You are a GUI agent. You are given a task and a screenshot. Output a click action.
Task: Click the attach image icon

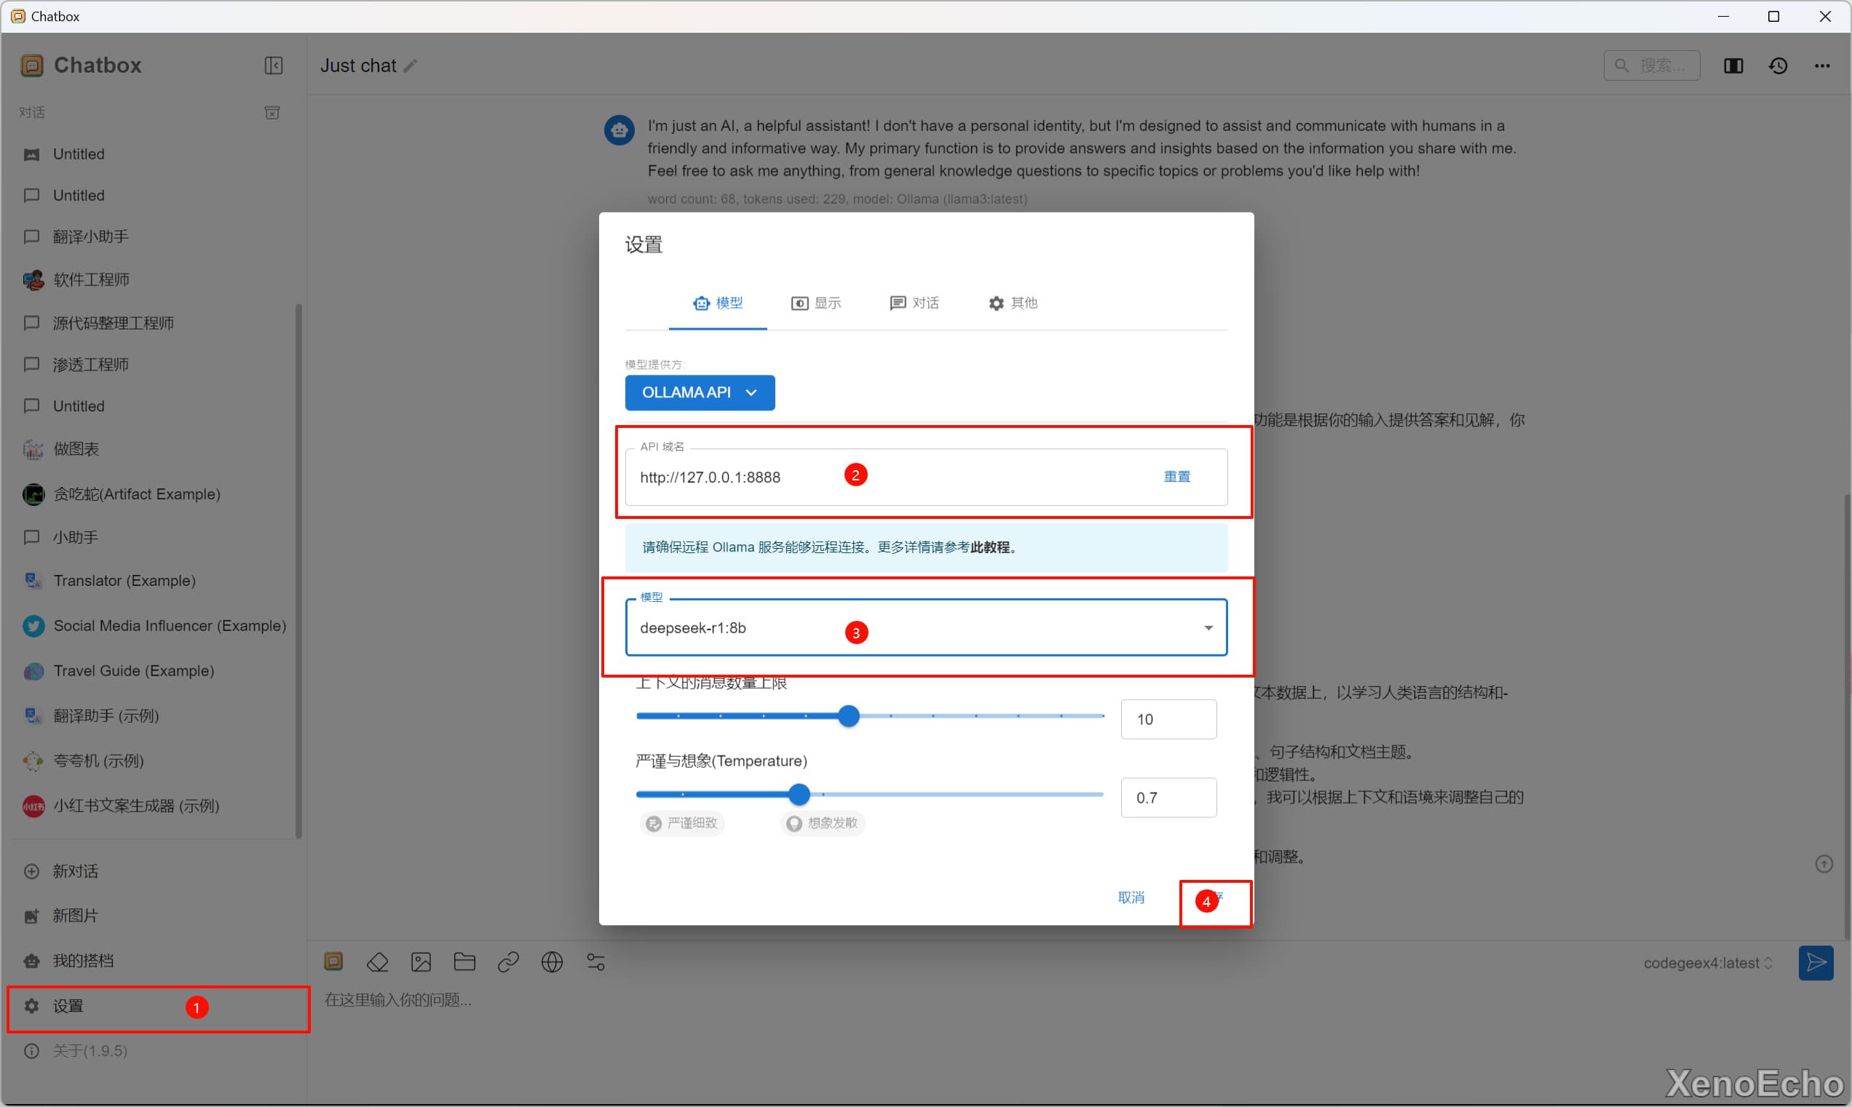pos(421,962)
